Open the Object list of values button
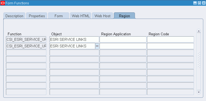 click(x=97, y=46)
